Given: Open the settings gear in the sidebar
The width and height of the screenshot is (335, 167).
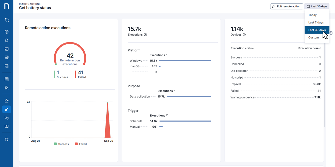Looking at the screenshot, I should coord(7,140).
